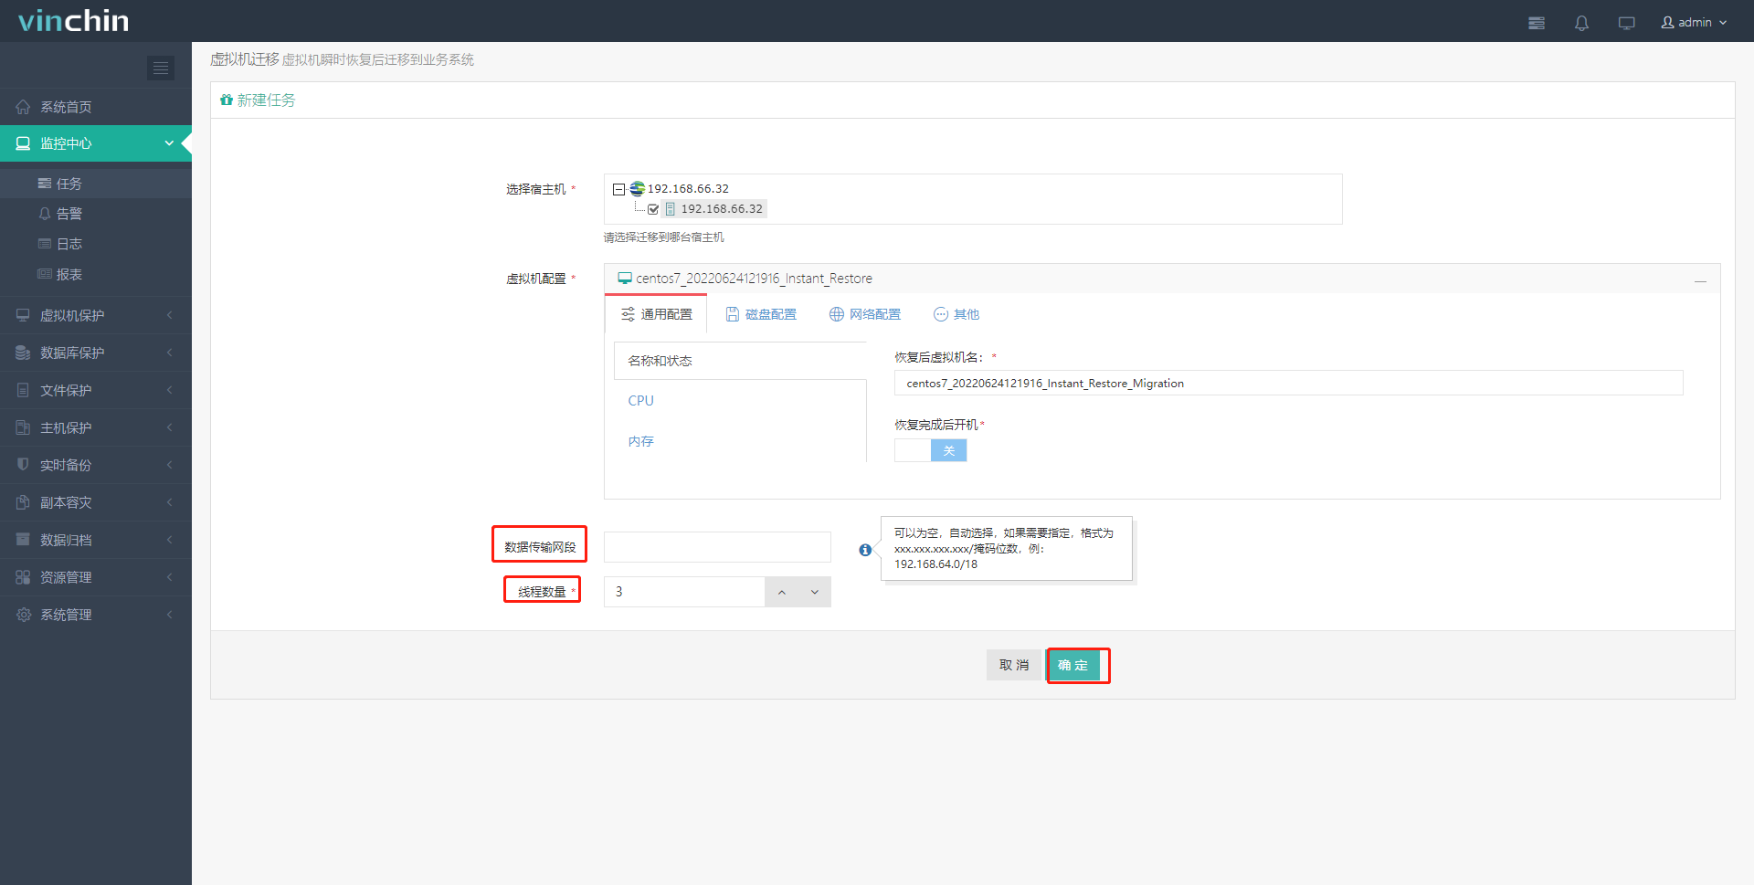The width and height of the screenshot is (1754, 885).
Task: Switch to 通用配置 tab
Action: [656, 314]
